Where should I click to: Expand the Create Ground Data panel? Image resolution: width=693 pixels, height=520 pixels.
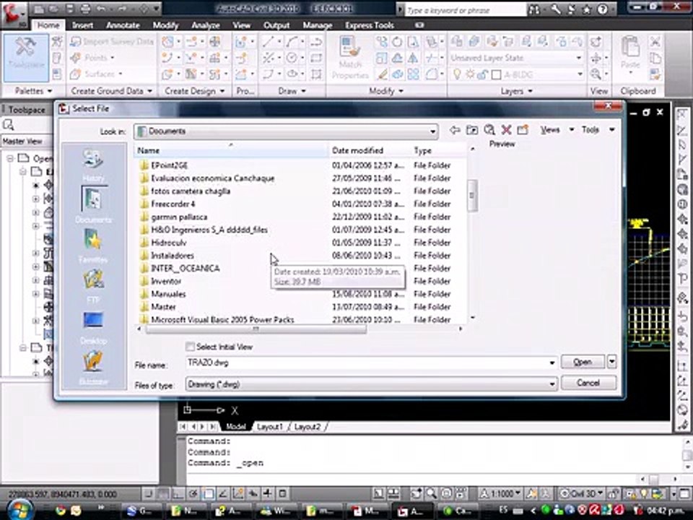tap(112, 91)
